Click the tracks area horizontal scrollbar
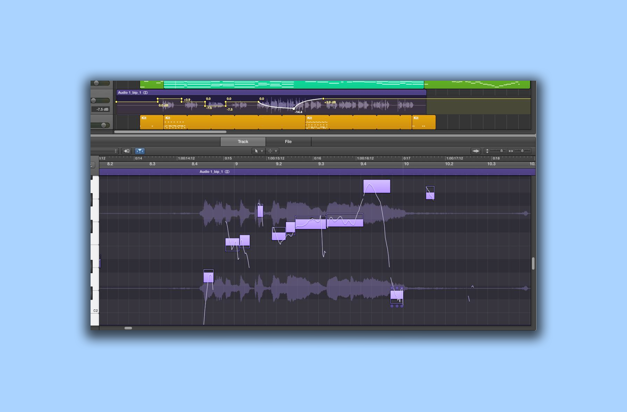Viewport: 627px width, 412px height. [x=170, y=132]
